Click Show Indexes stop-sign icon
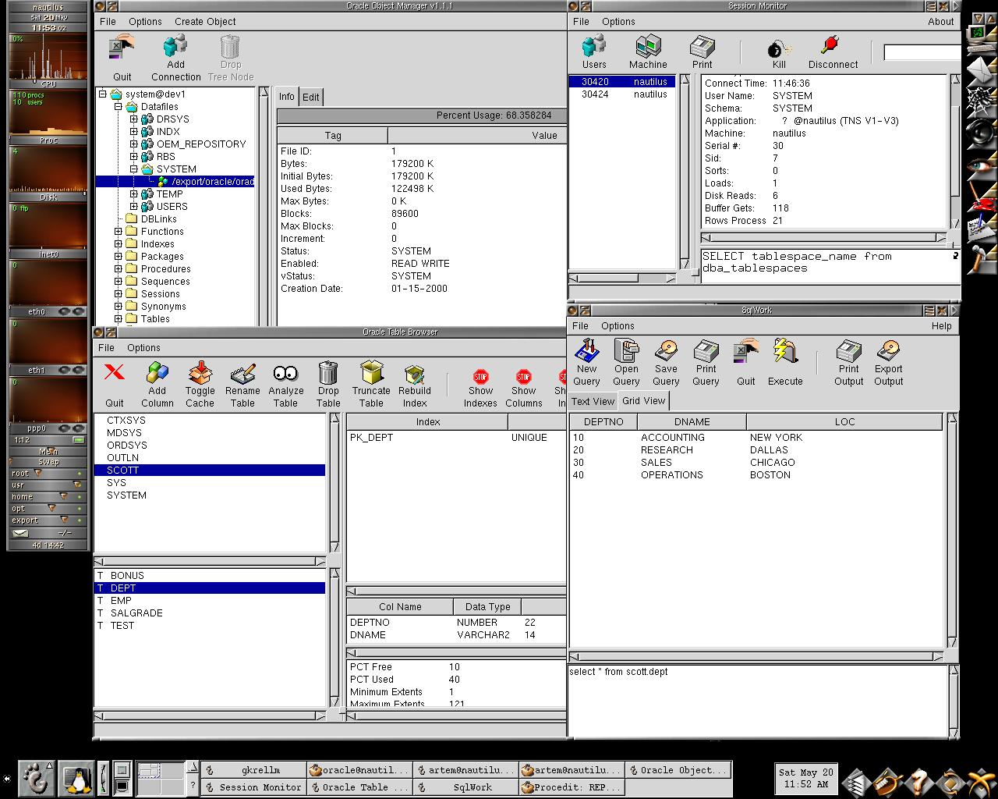 [x=480, y=377]
